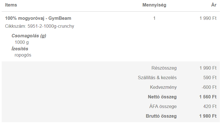Click the Nettó összeg label

[162, 97]
